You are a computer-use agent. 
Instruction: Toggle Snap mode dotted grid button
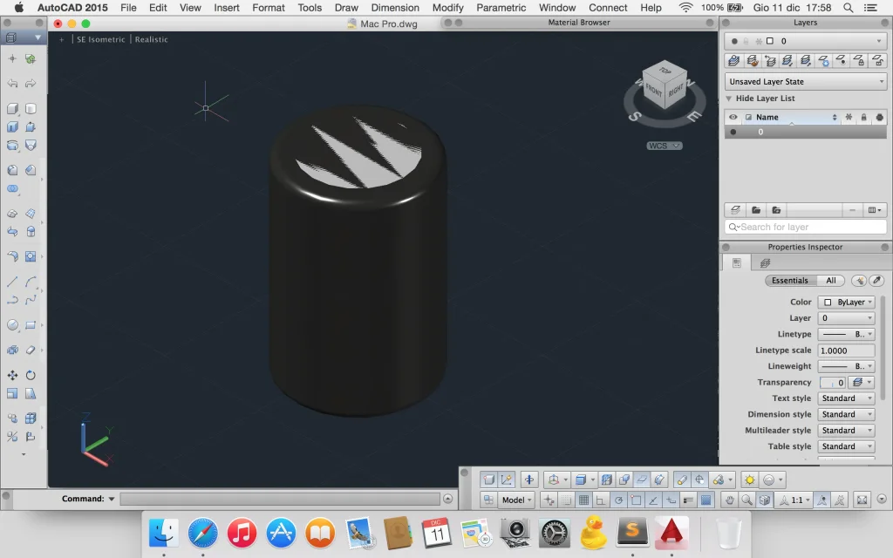pos(566,500)
